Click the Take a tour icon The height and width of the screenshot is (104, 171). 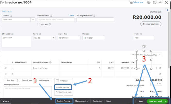(131, 2)
